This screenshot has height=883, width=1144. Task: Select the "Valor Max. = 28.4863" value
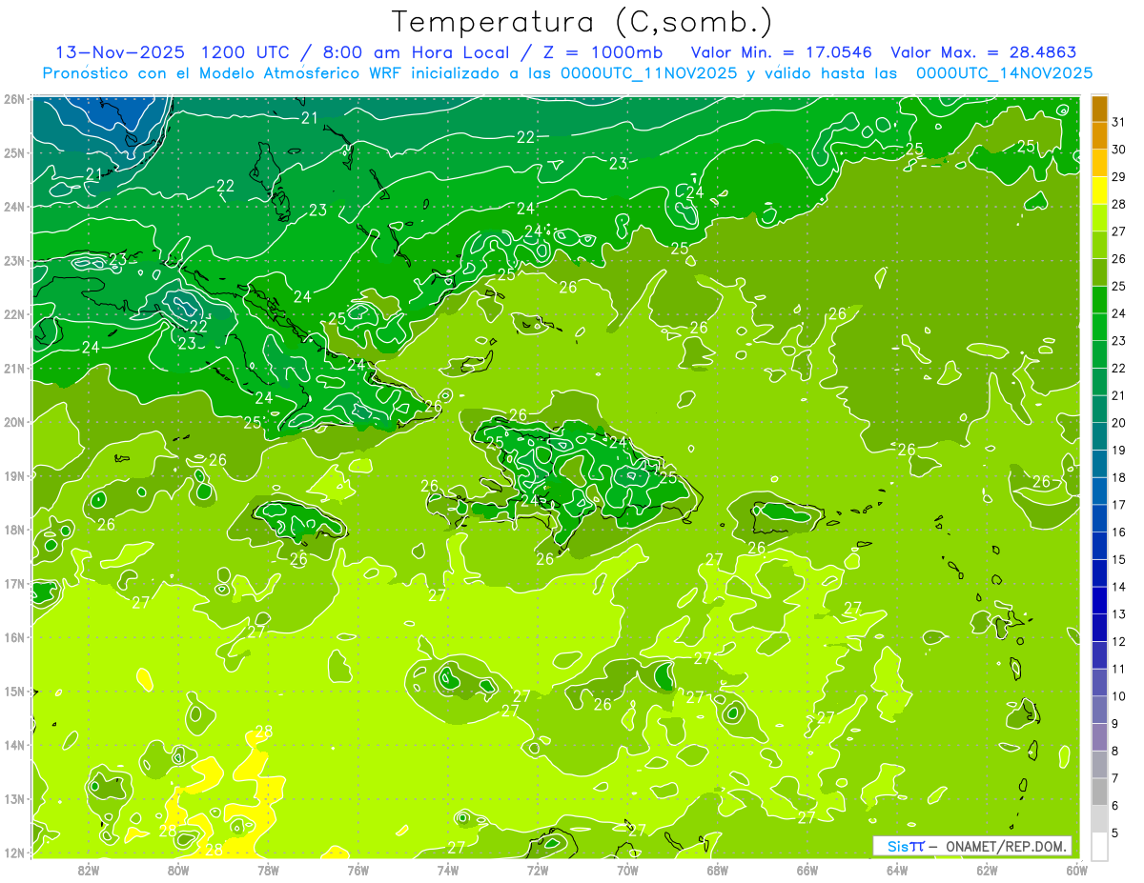tap(984, 52)
